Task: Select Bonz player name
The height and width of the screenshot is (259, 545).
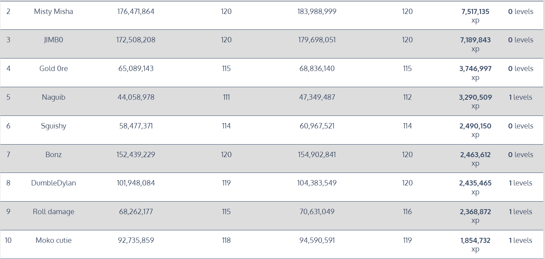Action: coord(54,155)
